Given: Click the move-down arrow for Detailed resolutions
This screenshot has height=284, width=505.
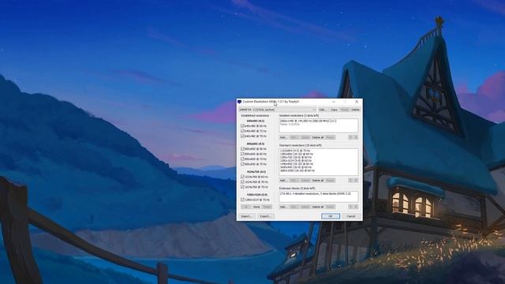Looking at the screenshot, I should (x=356, y=137).
